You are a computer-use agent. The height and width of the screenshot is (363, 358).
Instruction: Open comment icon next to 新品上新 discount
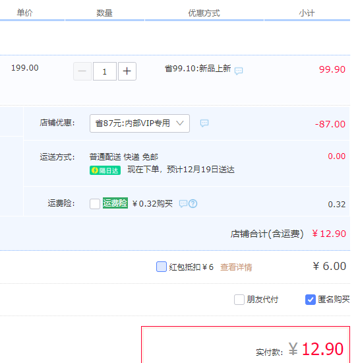pos(239,71)
